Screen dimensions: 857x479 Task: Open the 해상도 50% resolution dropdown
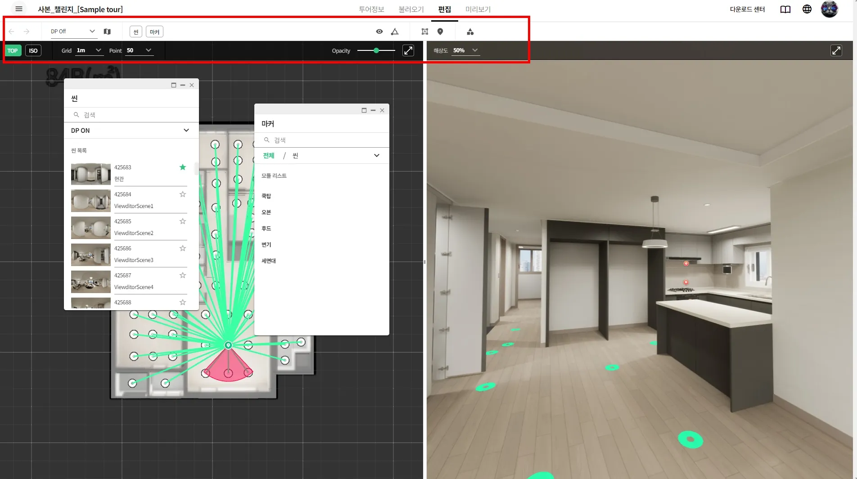click(466, 50)
